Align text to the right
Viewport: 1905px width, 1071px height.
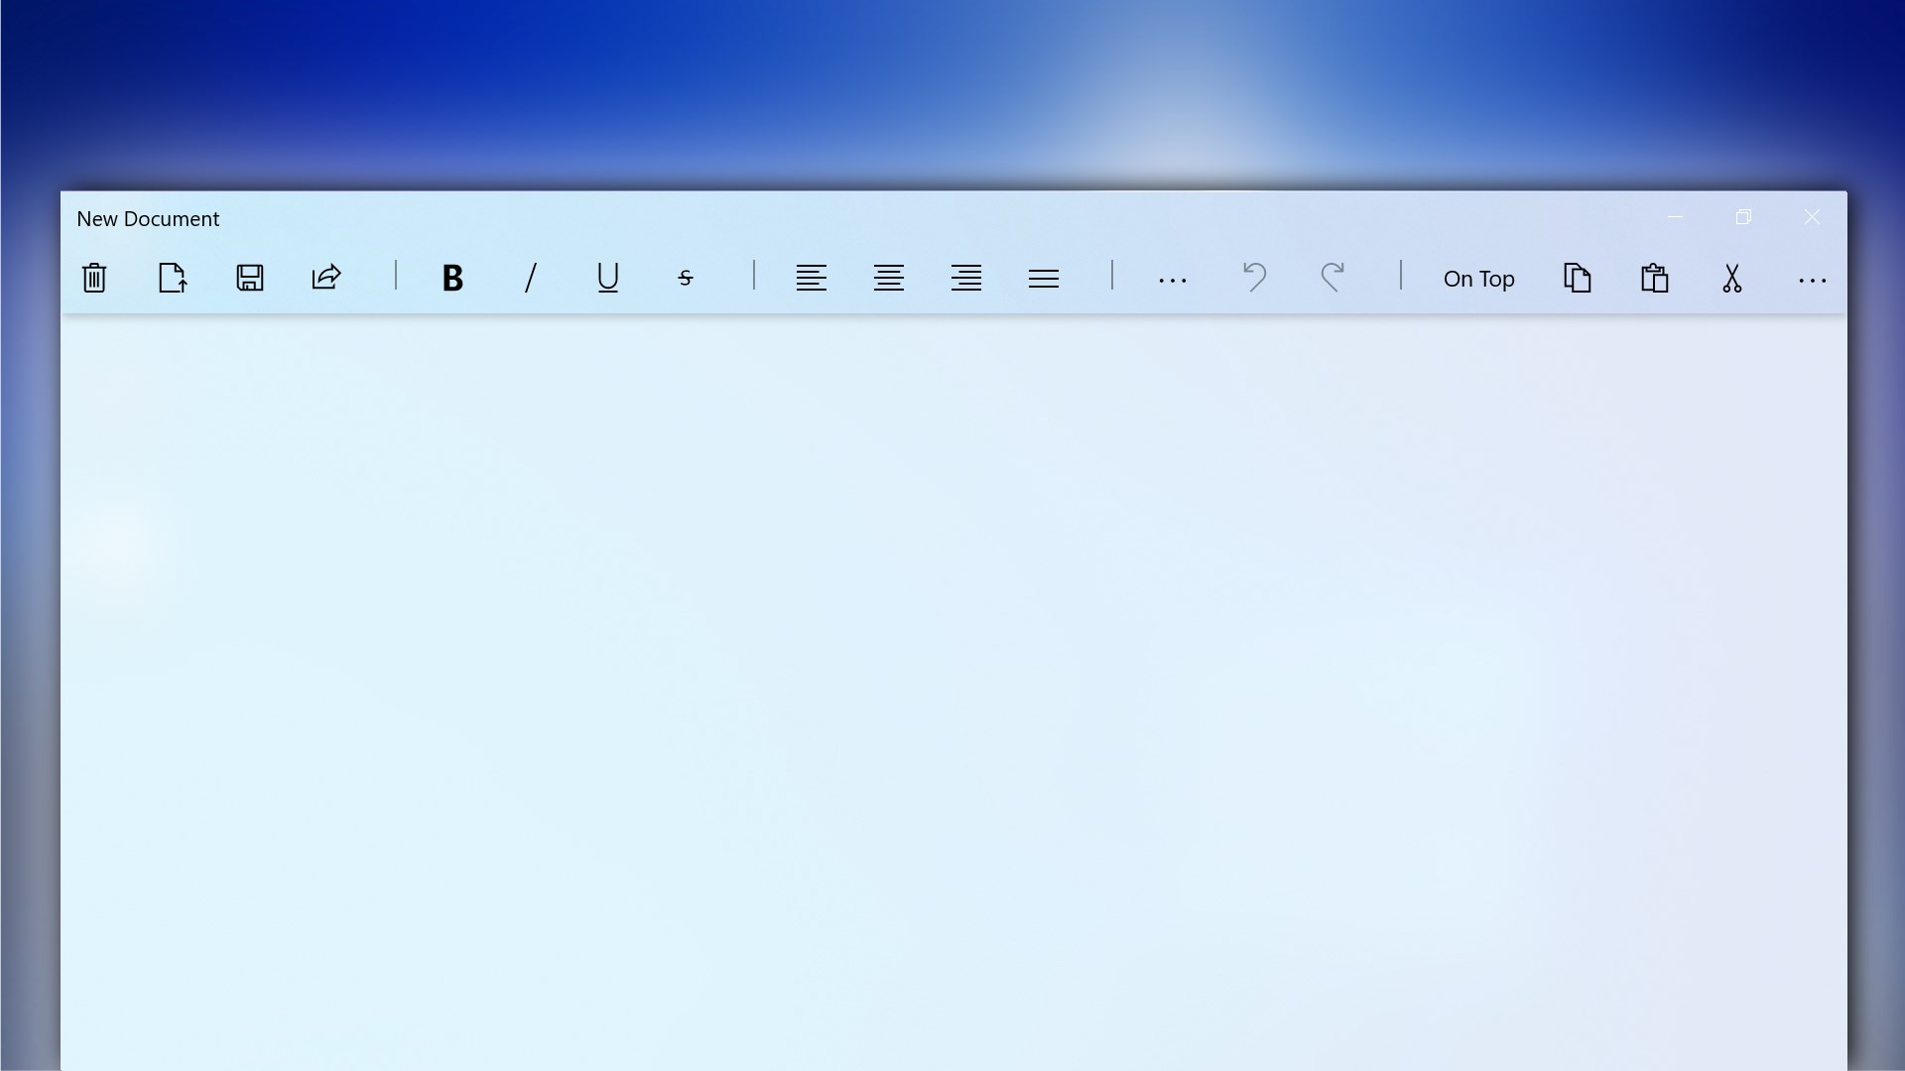(x=966, y=278)
